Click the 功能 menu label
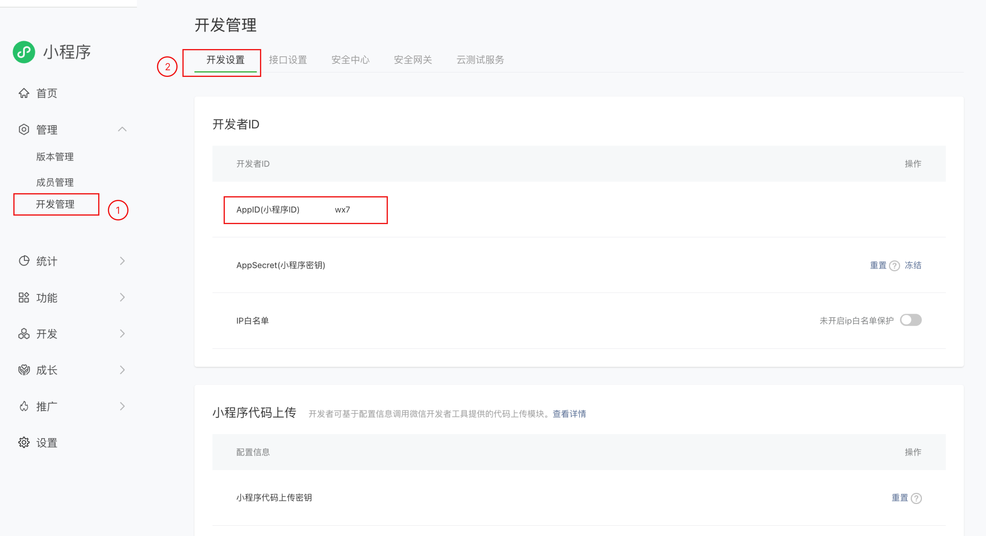Image resolution: width=986 pixels, height=536 pixels. pyautogui.click(x=47, y=298)
